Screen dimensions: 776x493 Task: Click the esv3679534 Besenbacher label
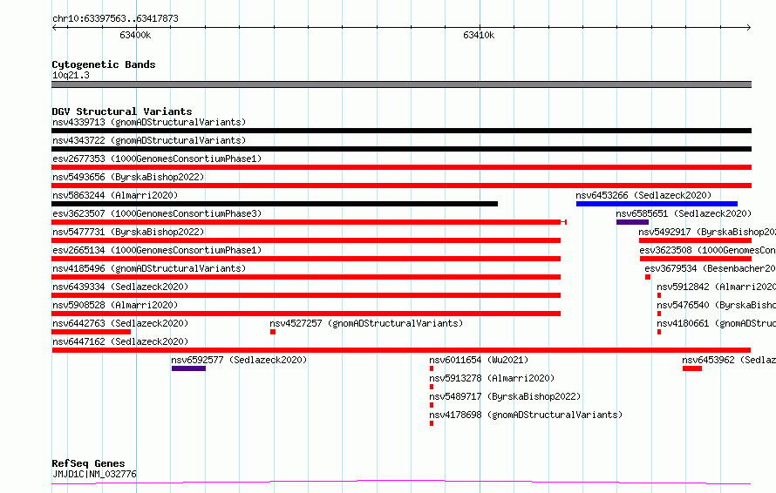pos(711,268)
